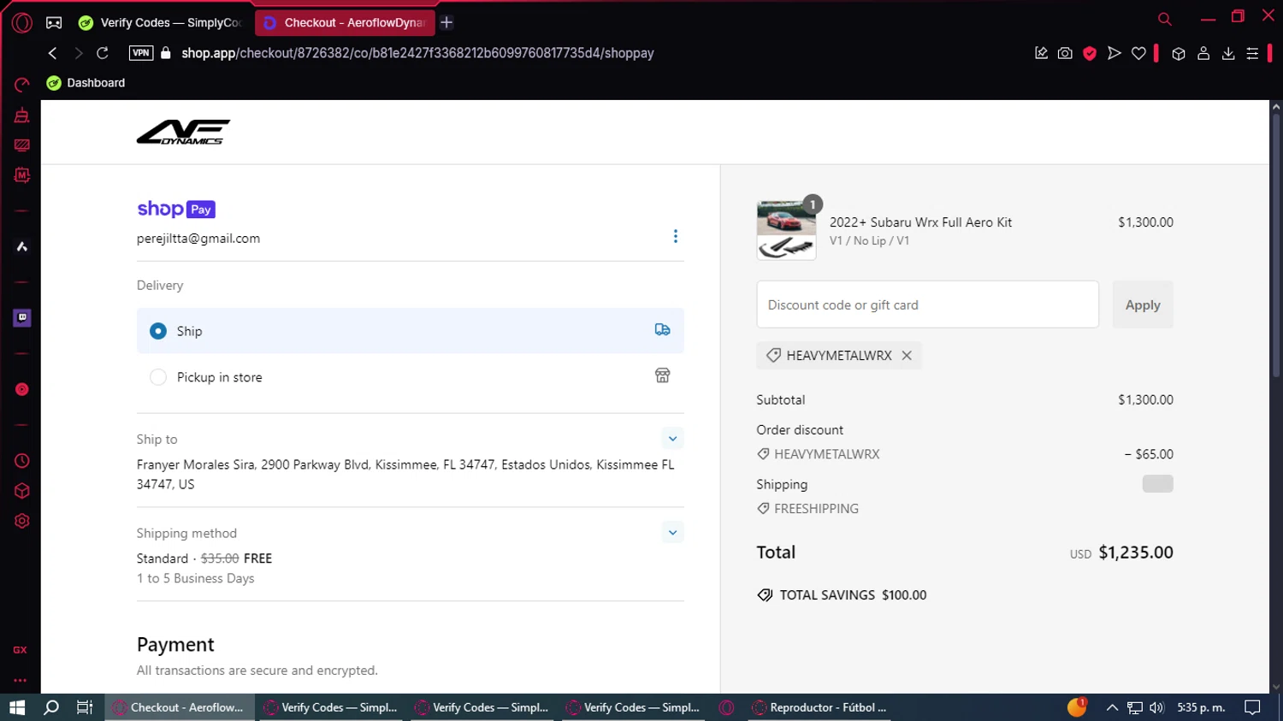Open Aria AI icon in sidebar
The height and width of the screenshot is (721, 1283).
22,247
